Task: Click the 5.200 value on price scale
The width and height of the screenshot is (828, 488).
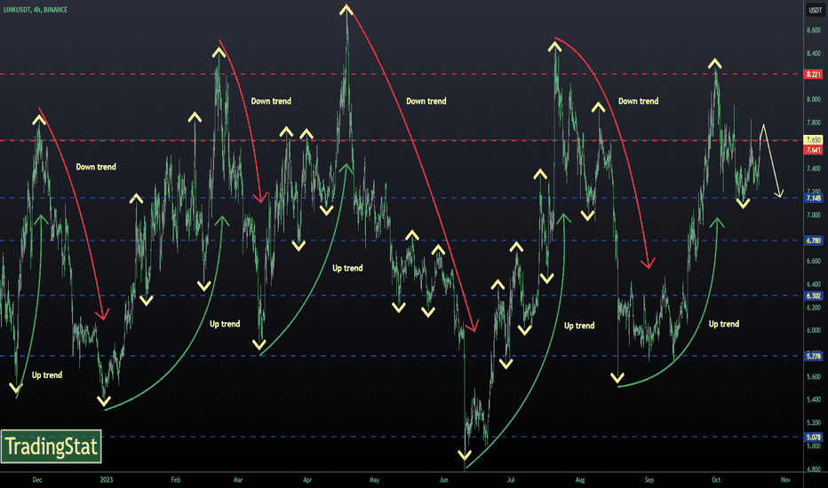Action: point(814,422)
